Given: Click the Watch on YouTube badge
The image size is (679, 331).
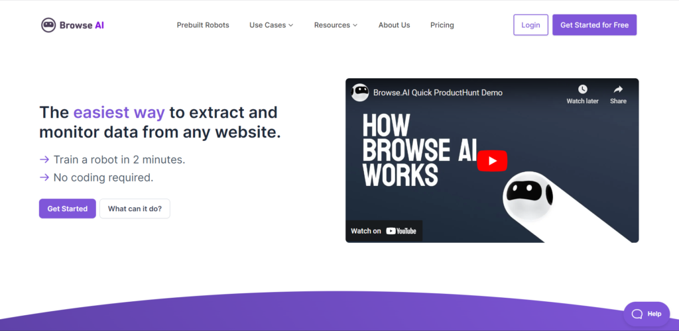Looking at the screenshot, I should (384, 231).
